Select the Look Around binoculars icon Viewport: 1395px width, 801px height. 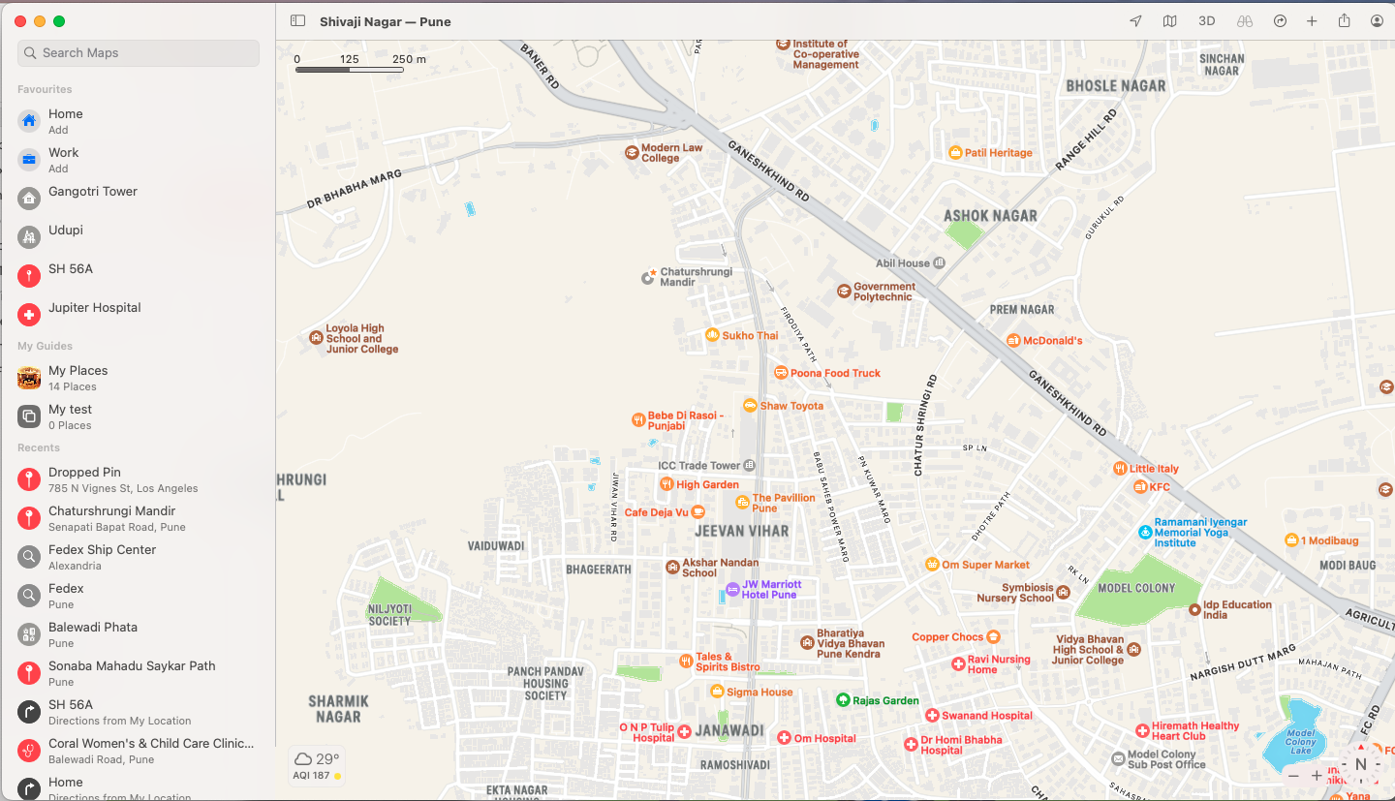[1245, 20]
